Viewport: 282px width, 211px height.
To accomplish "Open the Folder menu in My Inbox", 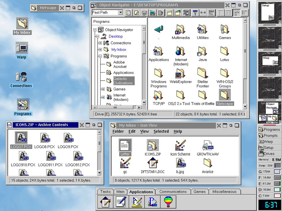I will (118, 131).
